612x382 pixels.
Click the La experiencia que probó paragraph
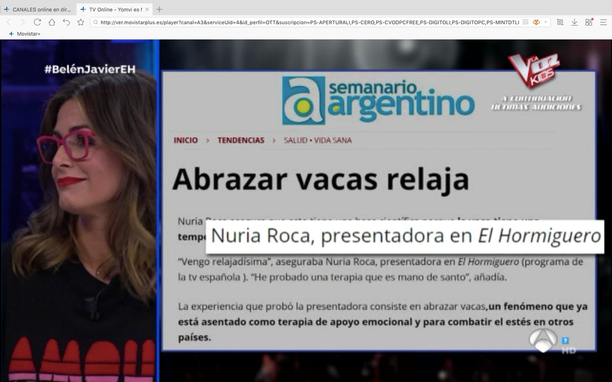(382, 322)
